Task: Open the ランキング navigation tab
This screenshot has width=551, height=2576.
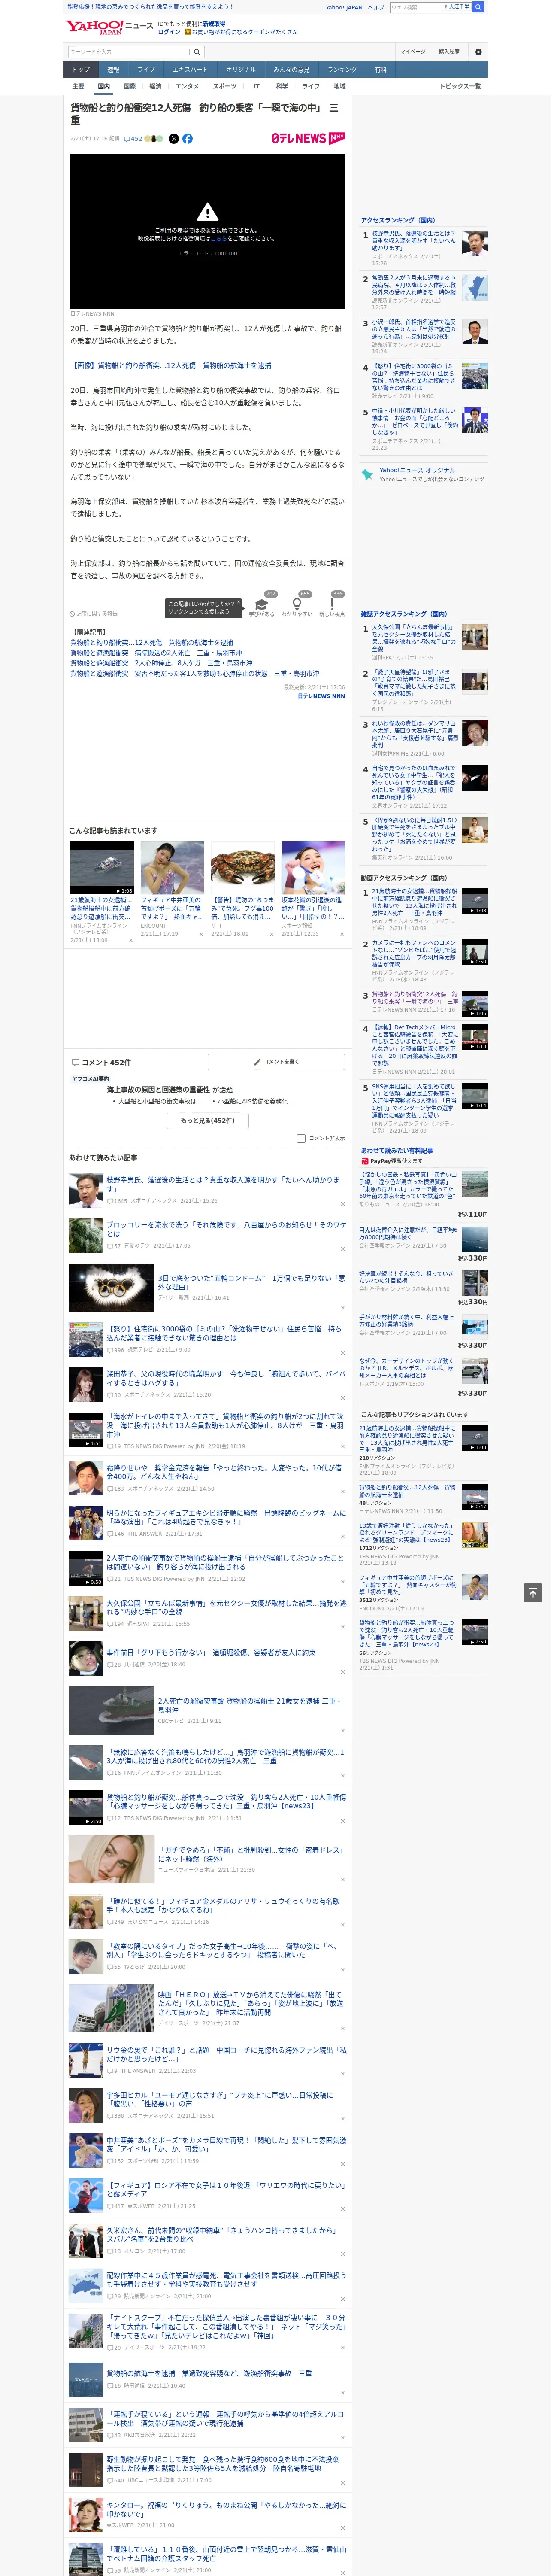Action: 342,70
